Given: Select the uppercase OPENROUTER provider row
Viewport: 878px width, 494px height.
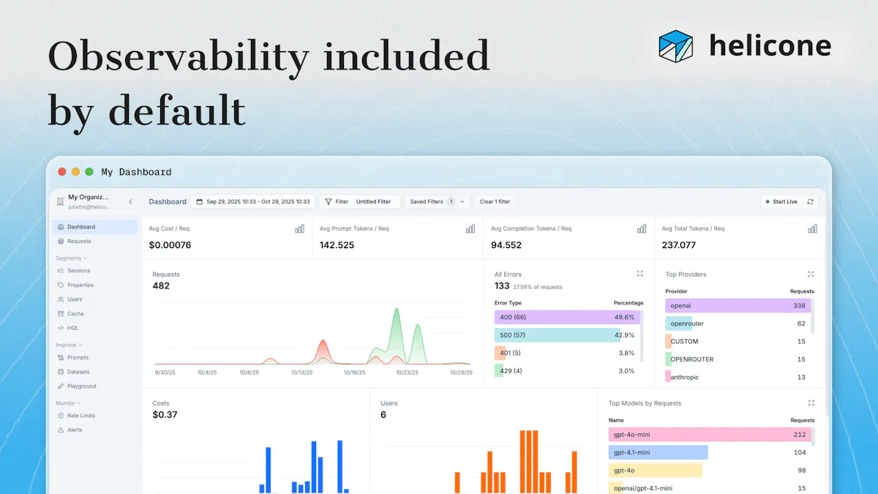Looking at the screenshot, I should 737,359.
